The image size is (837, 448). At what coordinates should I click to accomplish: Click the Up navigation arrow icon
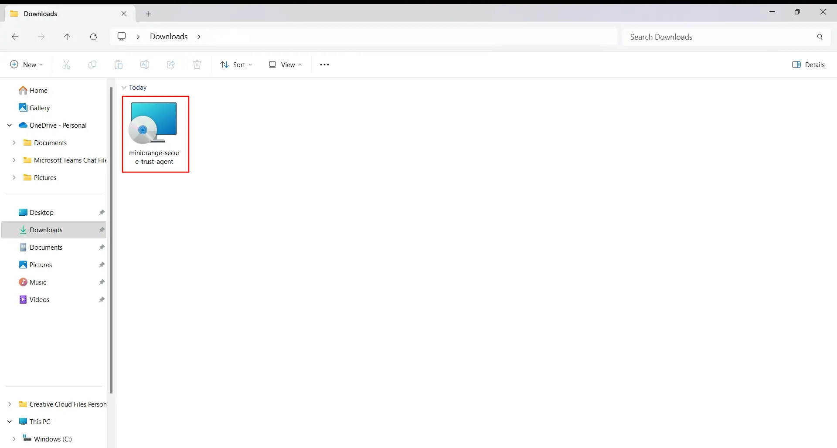67,37
